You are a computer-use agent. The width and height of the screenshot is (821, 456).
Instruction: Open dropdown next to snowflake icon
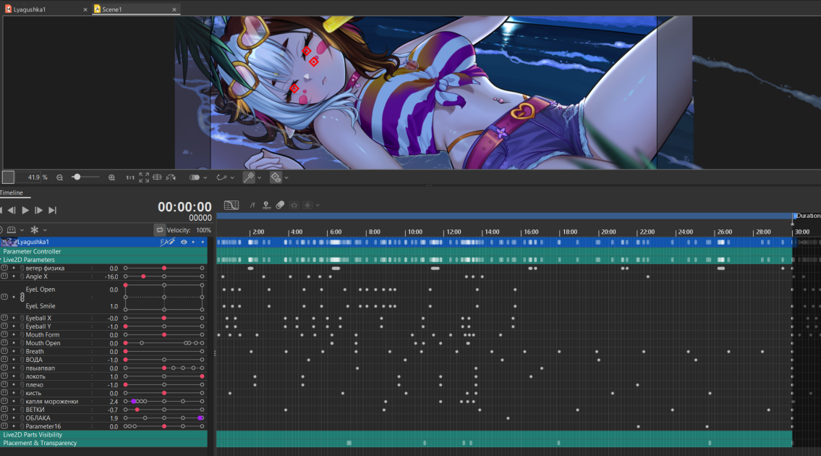coord(45,230)
